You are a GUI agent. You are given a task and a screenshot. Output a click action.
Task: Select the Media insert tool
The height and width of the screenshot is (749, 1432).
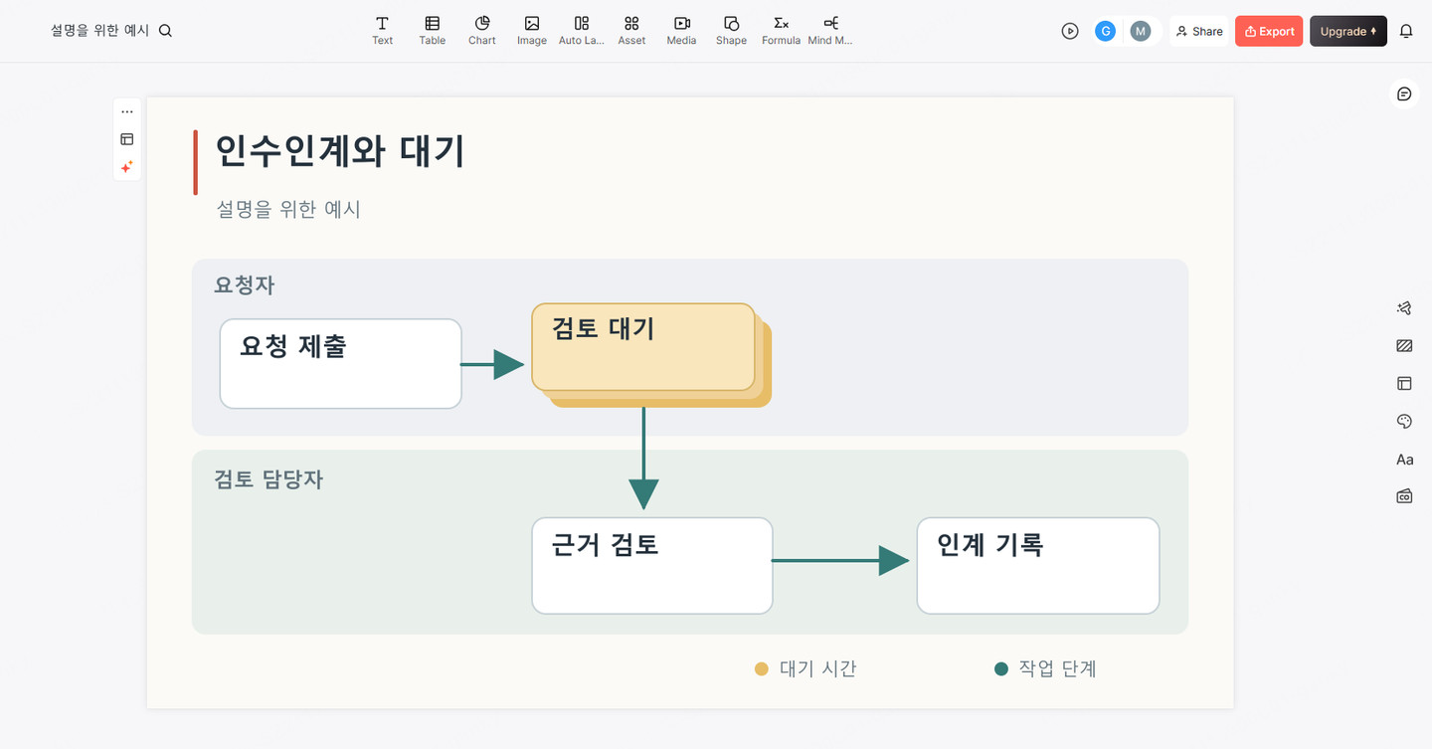point(681,31)
